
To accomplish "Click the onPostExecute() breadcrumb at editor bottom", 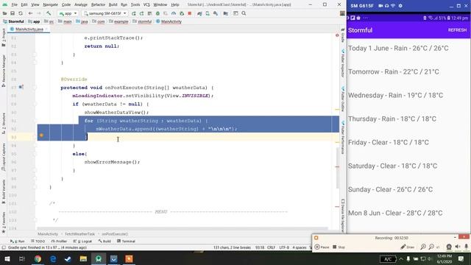I will [115, 234].
